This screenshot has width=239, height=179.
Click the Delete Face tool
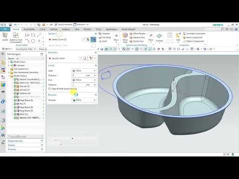click(136, 41)
